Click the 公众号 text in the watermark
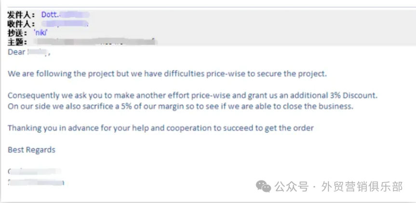Image resolution: width=416 pixels, height=203 pixels. [x=291, y=187]
